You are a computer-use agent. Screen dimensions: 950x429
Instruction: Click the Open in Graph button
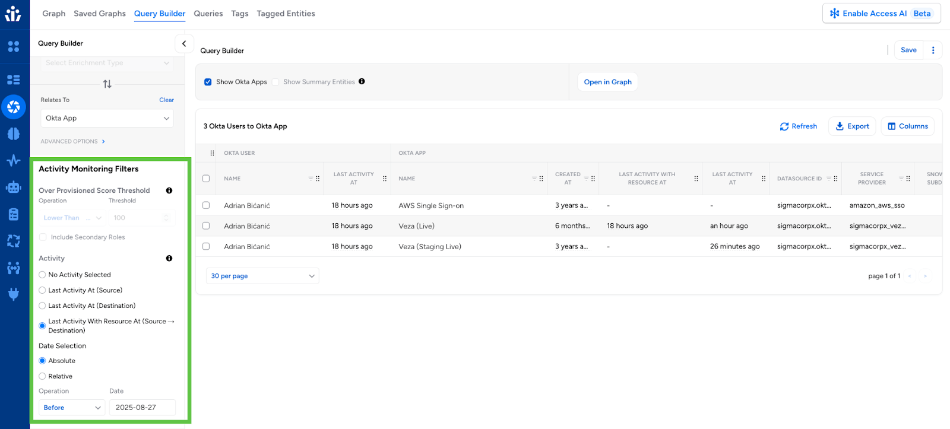coord(607,82)
